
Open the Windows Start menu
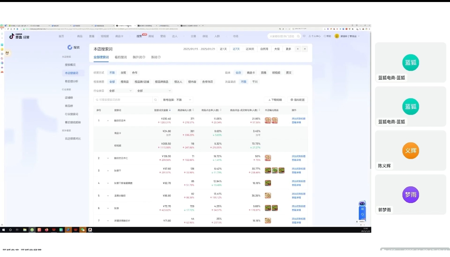pos(3,230)
